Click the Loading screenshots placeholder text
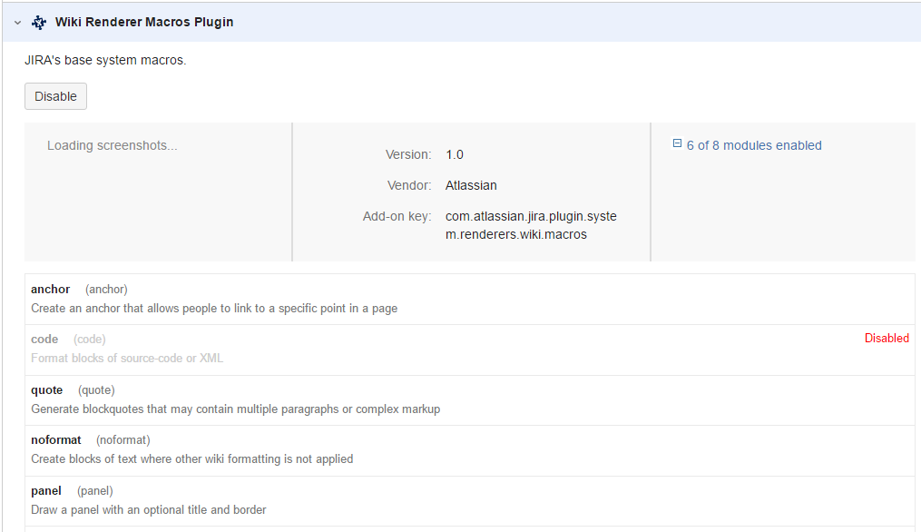 (113, 145)
